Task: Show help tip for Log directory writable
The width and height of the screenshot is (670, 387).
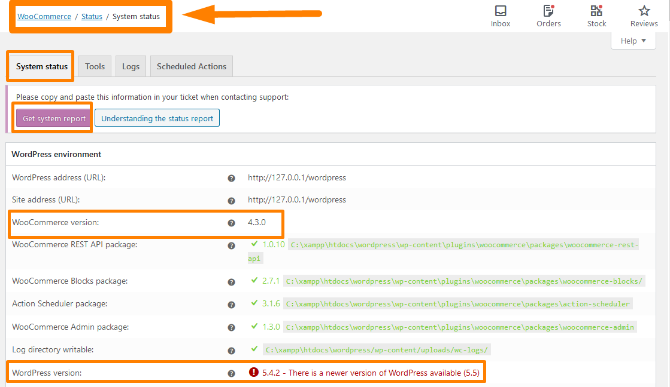Action: tap(231, 351)
